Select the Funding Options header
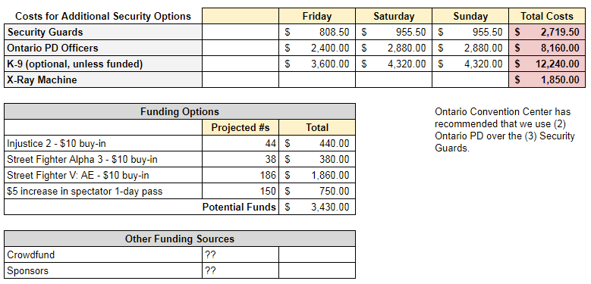Image resolution: width=591 pixels, height=284 pixels. pyautogui.click(x=180, y=112)
